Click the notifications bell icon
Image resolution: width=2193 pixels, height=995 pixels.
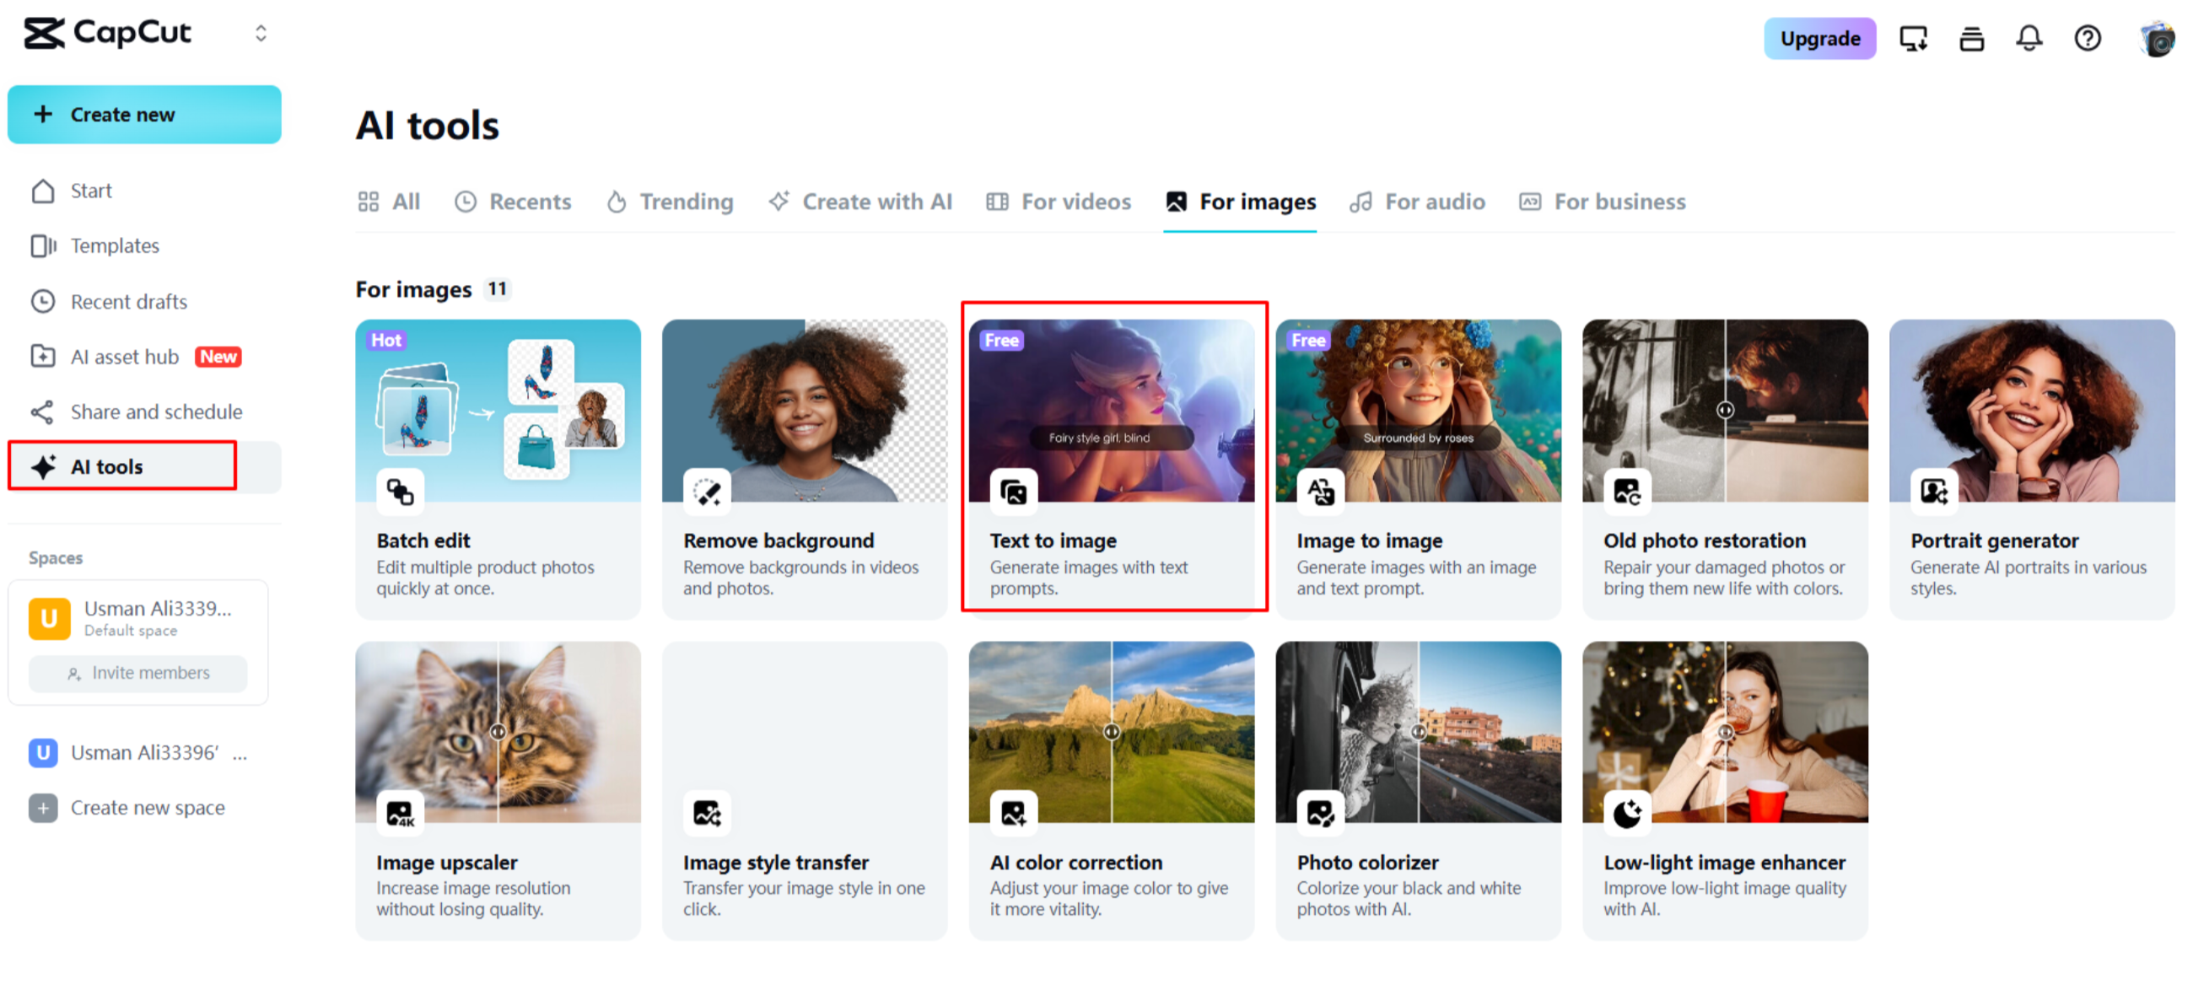(2029, 38)
